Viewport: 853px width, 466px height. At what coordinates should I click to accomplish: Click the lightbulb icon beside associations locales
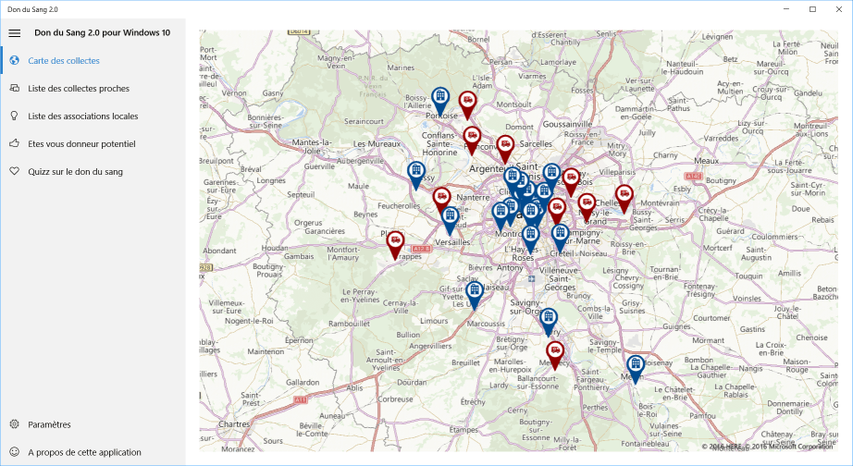(x=15, y=116)
